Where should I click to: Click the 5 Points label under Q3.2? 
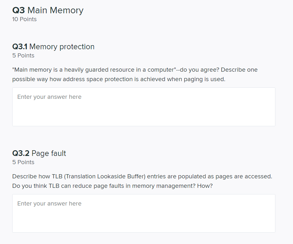pyautogui.click(x=23, y=162)
